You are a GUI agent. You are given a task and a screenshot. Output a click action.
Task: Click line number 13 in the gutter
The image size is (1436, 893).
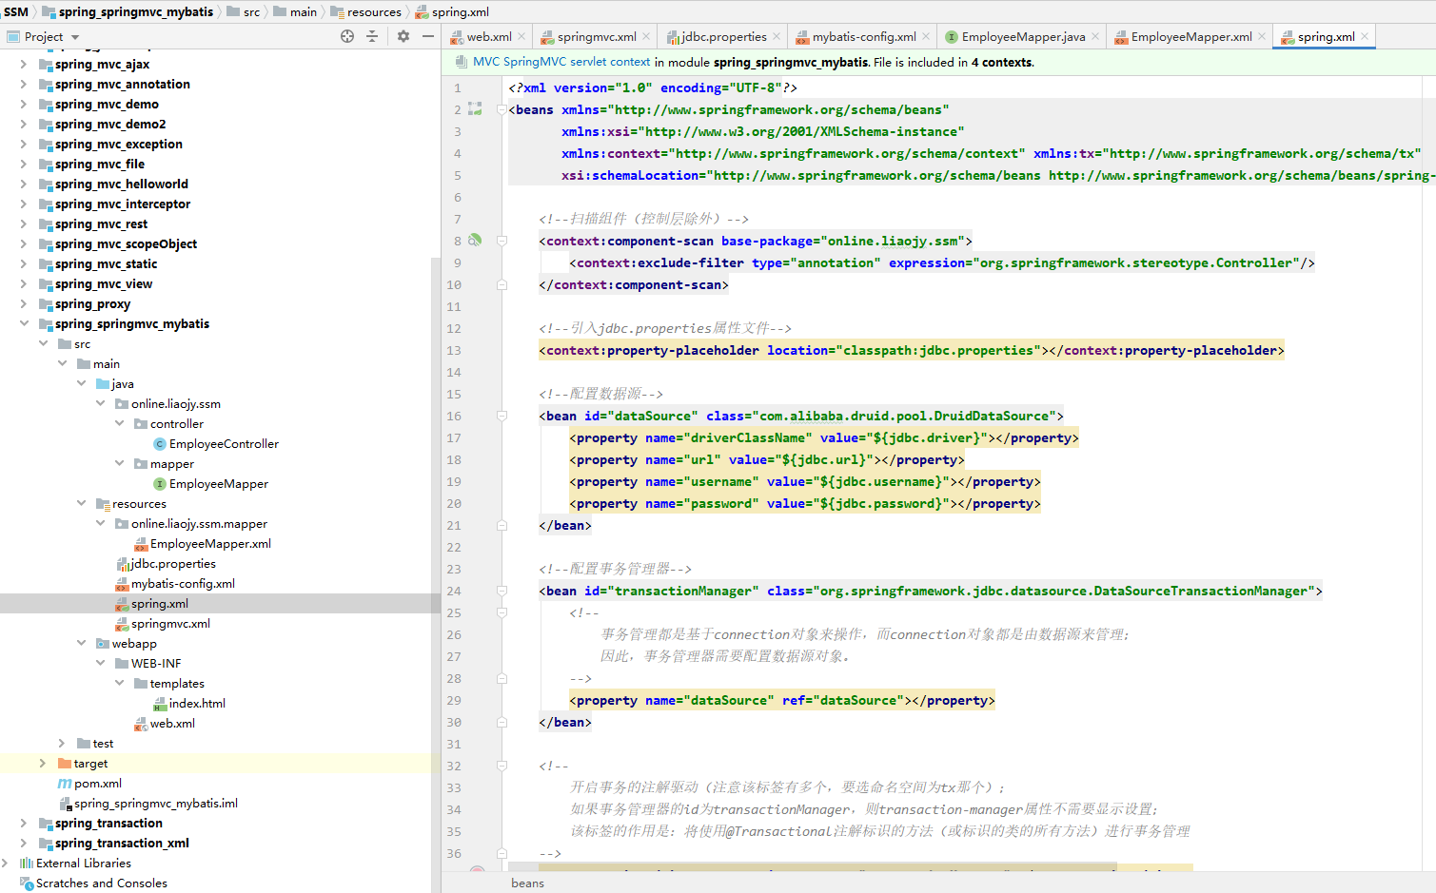click(454, 350)
